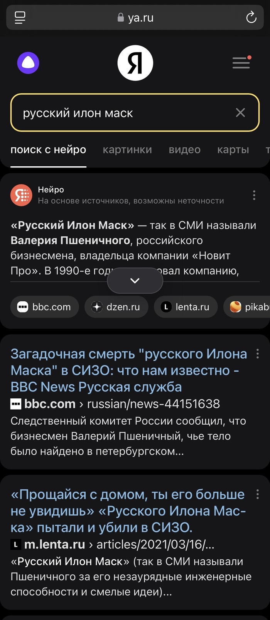Open the browser tabs switcher
Viewport: 270px width, 620px height.
[20, 17]
